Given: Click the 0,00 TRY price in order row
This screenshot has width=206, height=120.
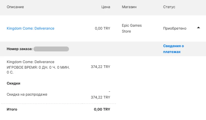Looking at the screenshot, I should tap(102, 28).
